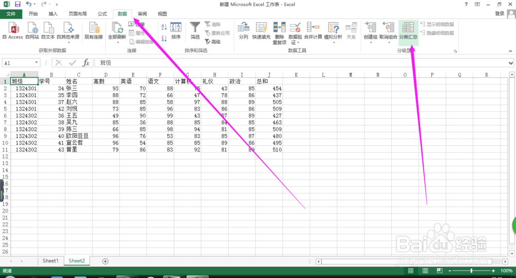Collapse the ribbon with the chevron
This screenshot has height=278, width=516.
pos(510,51)
